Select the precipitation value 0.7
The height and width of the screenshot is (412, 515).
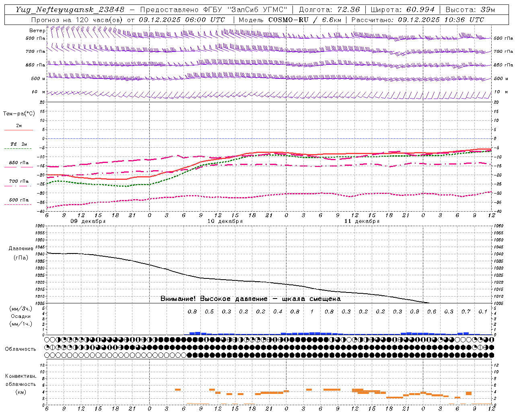click(466, 311)
